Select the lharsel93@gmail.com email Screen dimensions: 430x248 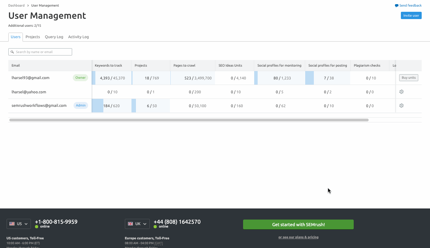[31, 78]
